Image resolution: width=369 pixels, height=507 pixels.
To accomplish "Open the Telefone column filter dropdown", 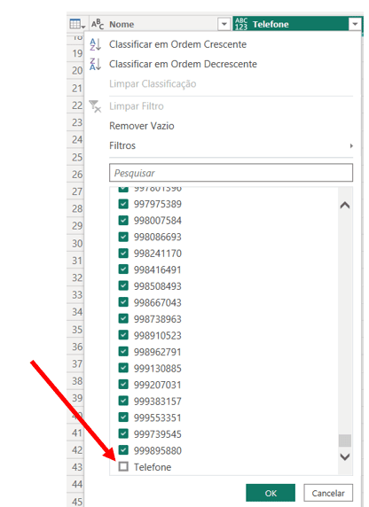I will (355, 24).
